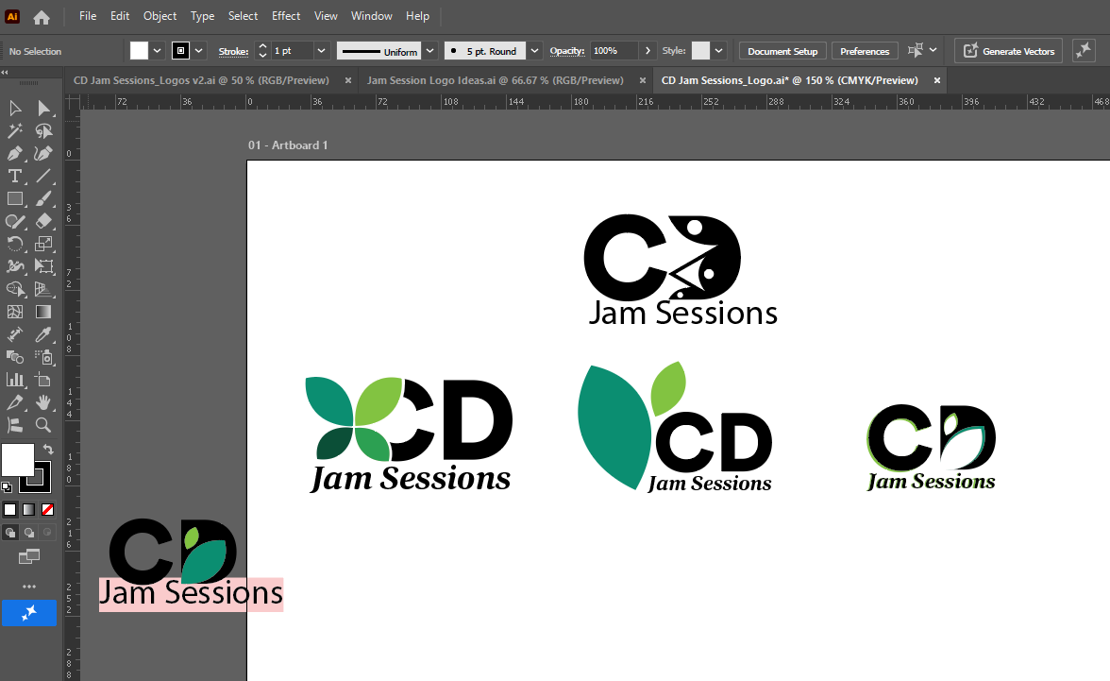1110x681 pixels.
Task: Select the Line Segment tool
Action: pyautogui.click(x=43, y=177)
